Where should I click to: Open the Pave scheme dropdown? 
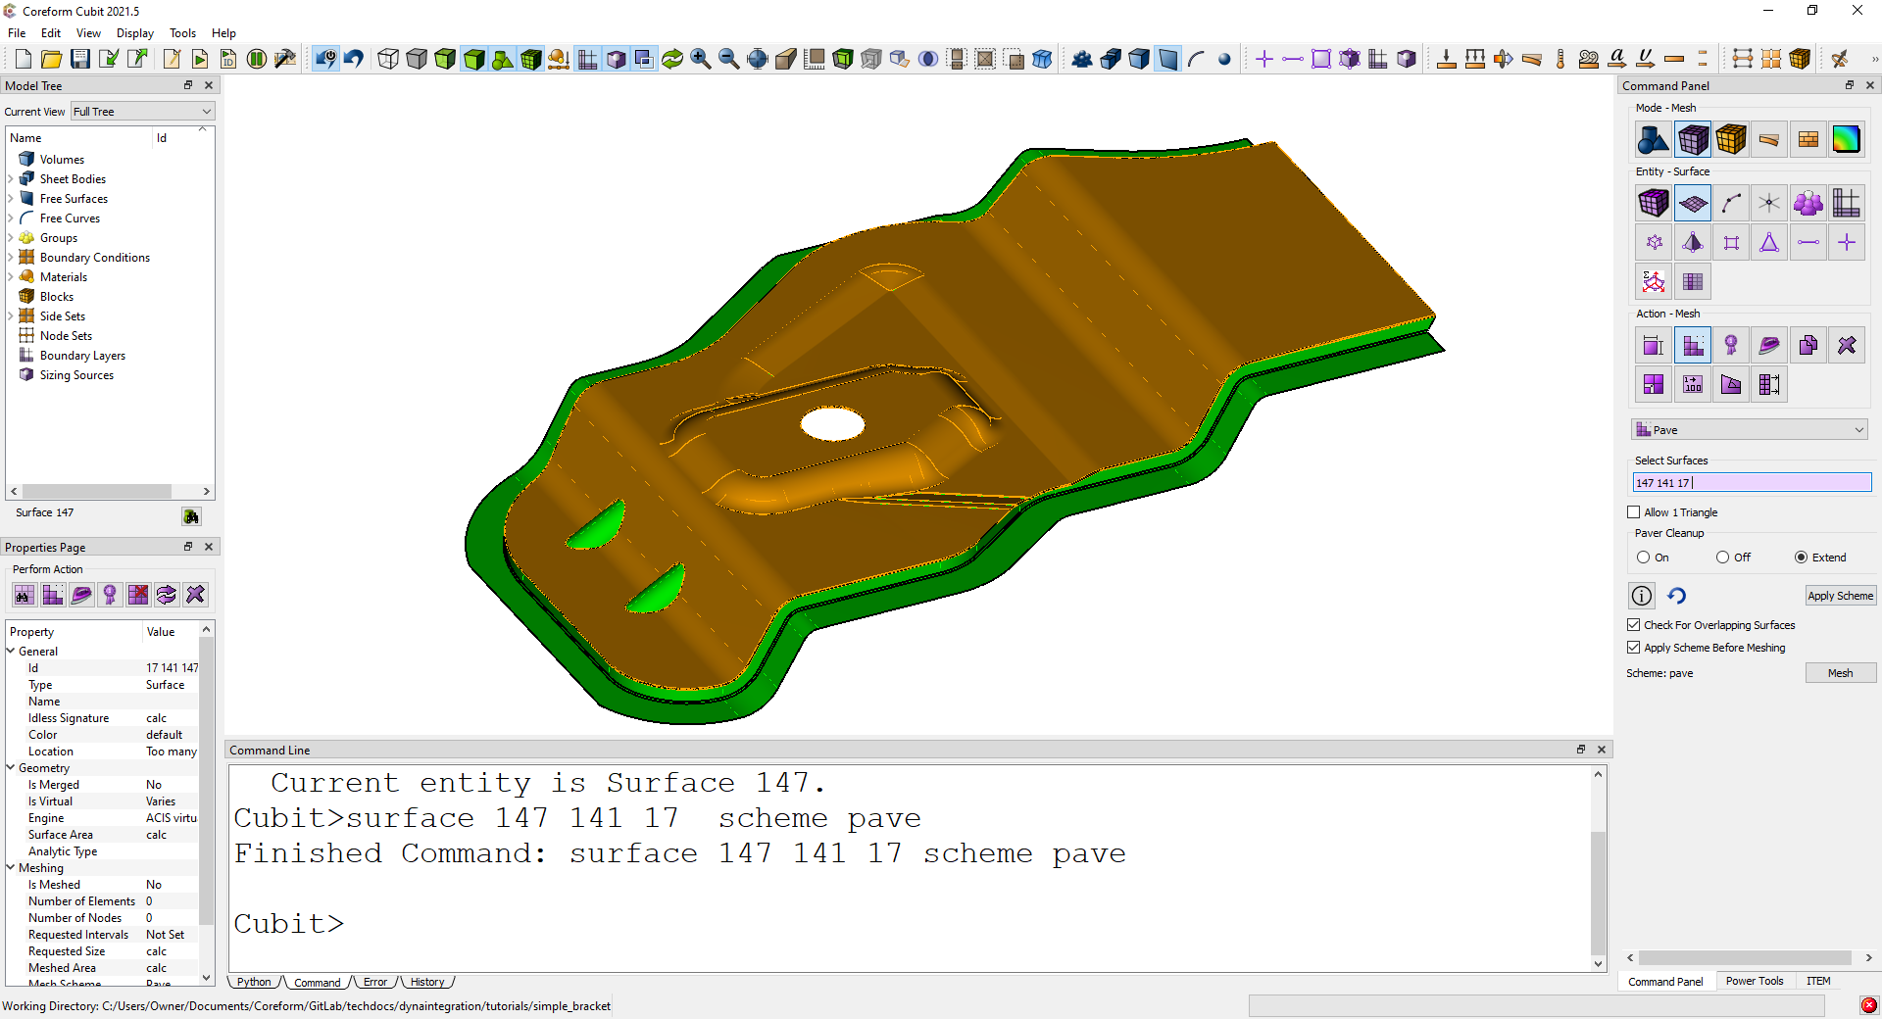(x=1750, y=430)
